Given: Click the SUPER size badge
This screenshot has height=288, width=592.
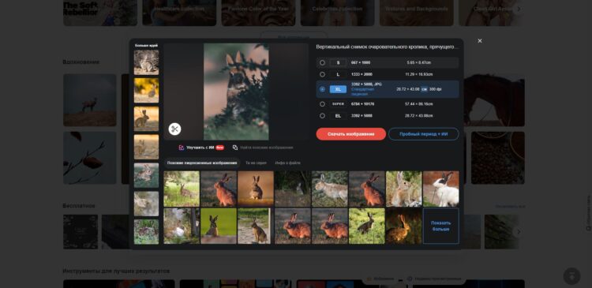Looking at the screenshot, I should 338,104.
